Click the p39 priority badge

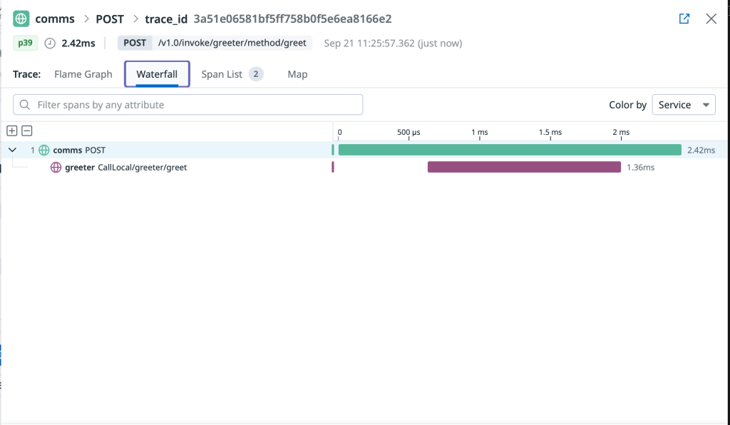[25, 43]
